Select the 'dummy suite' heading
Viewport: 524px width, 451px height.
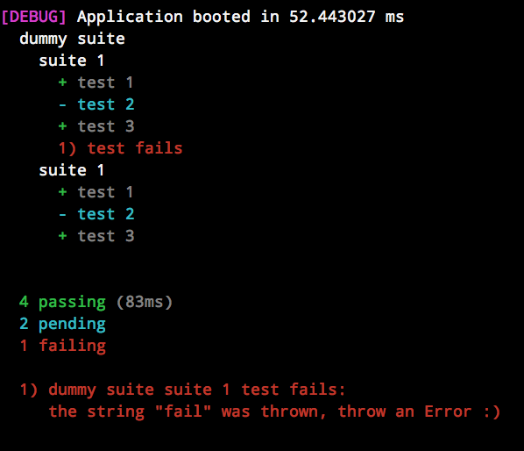(x=72, y=39)
